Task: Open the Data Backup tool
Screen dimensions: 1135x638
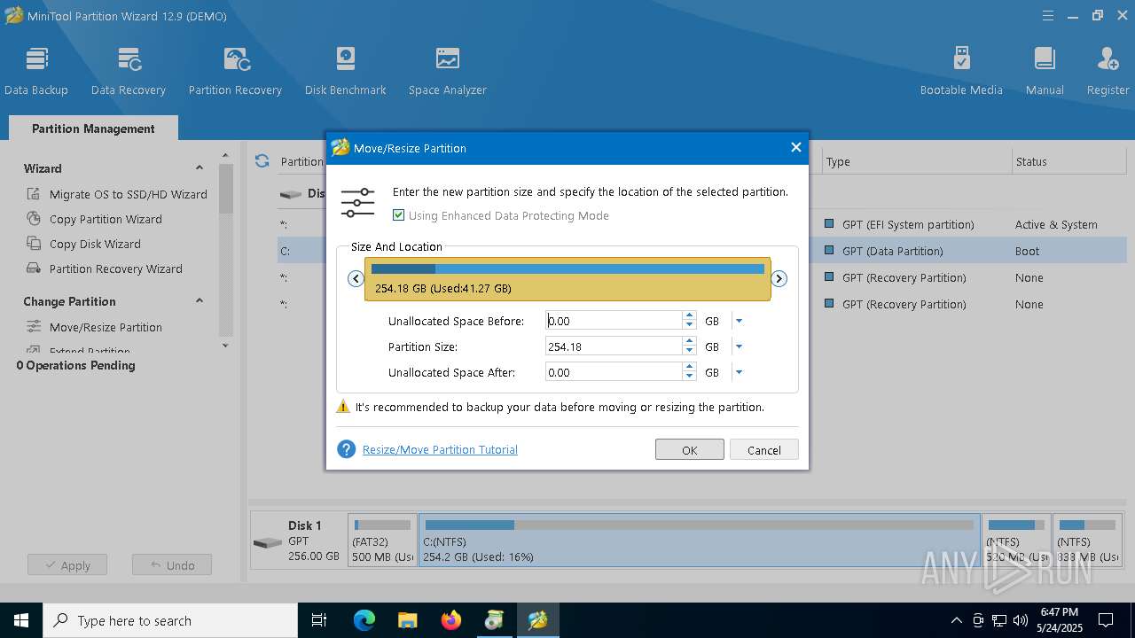Action: tap(36, 70)
